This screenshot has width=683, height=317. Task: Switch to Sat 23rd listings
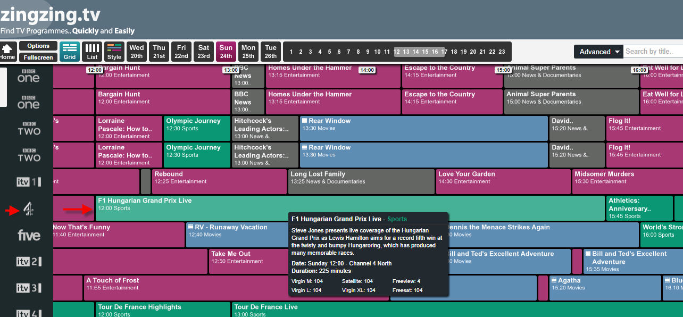pyautogui.click(x=204, y=52)
